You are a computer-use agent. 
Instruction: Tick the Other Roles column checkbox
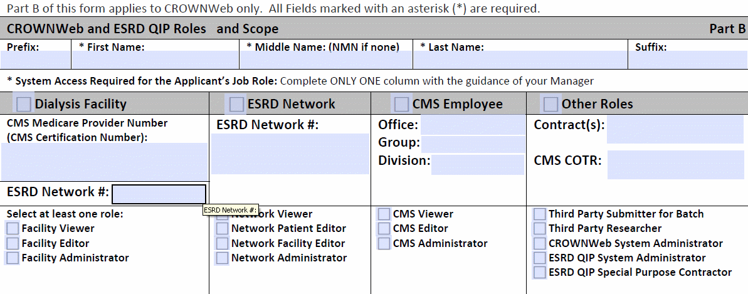(x=550, y=103)
